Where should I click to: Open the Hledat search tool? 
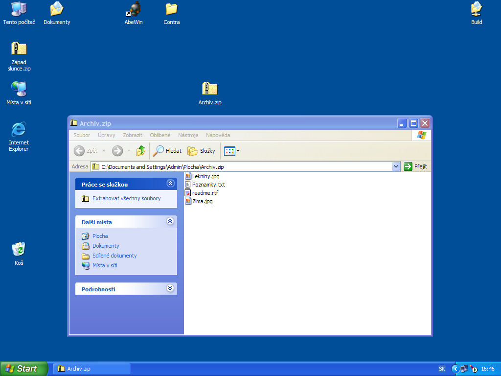(167, 151)
